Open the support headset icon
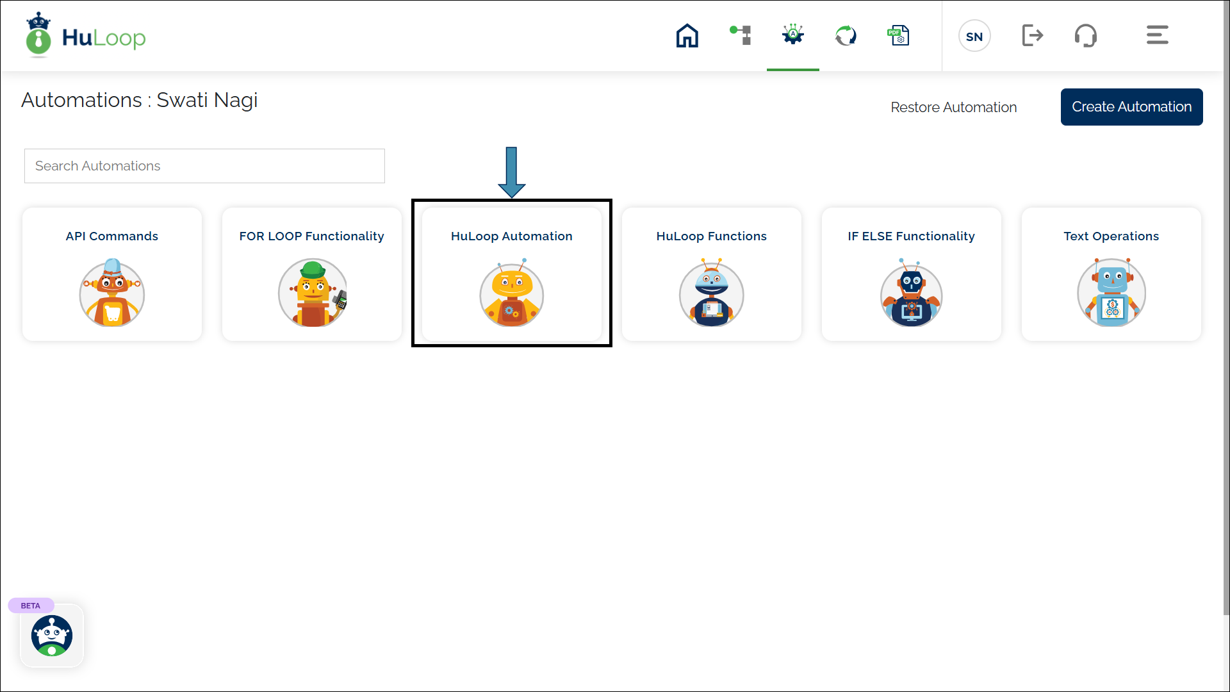This screenshot has height=692, width=1230. 1085,36
